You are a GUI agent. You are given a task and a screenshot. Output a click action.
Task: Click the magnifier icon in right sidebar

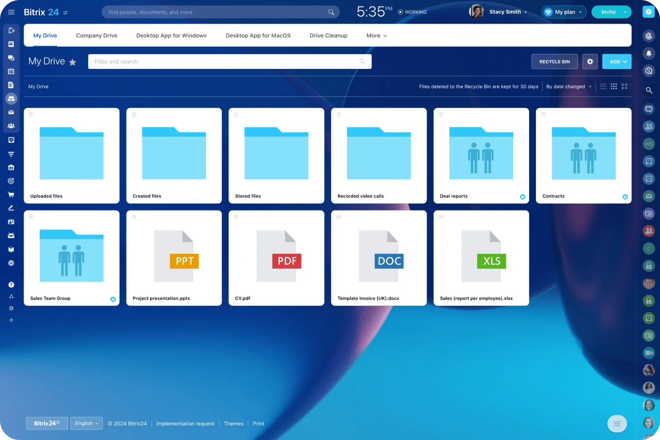[x=649, y=90]
